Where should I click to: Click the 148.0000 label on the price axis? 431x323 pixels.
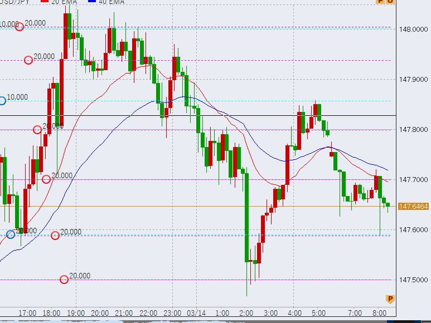pyautogui.click(x=414, y=29)
